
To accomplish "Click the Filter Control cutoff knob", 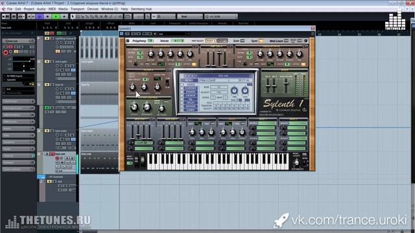I will coord(134,107).
